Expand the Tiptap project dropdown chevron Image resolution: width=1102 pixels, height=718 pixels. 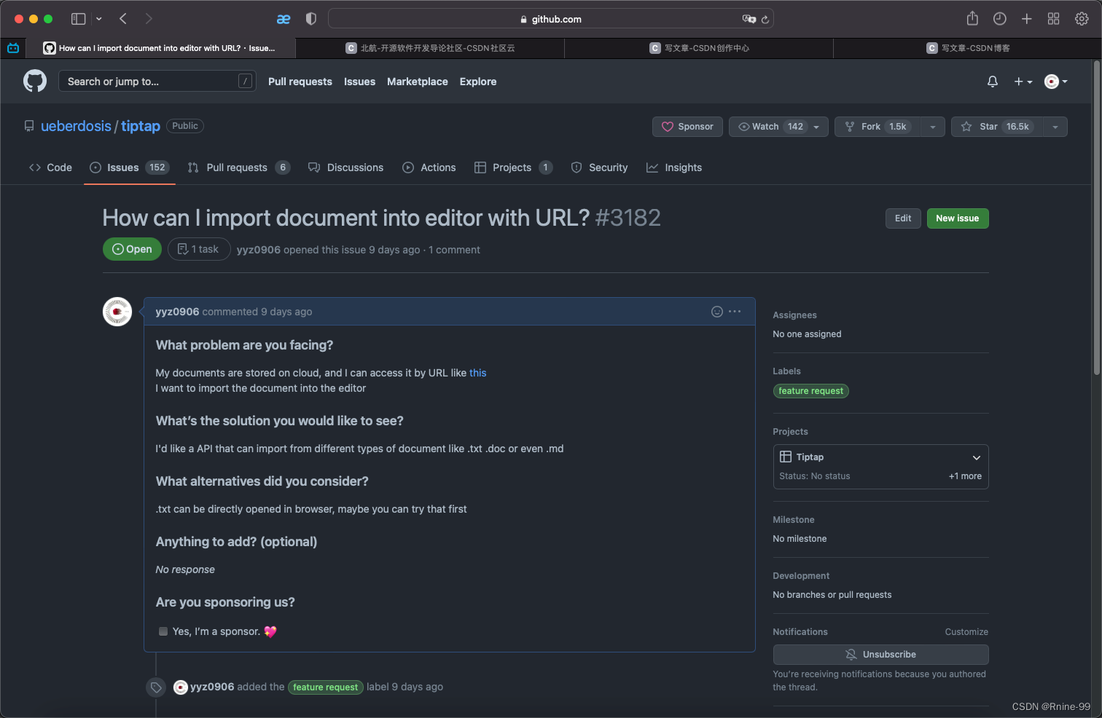click(977, 457)
